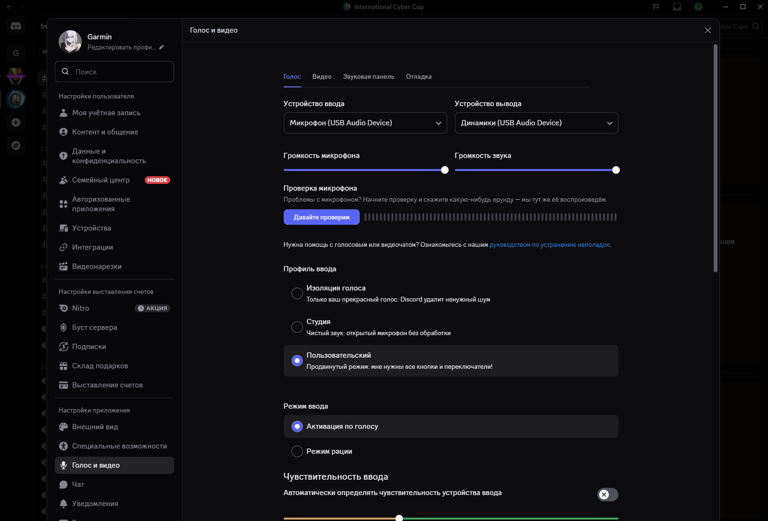The height and width of the screenshot is (521, 768).
Task: Click the Подписки icon
Action: tap(63, 347)
